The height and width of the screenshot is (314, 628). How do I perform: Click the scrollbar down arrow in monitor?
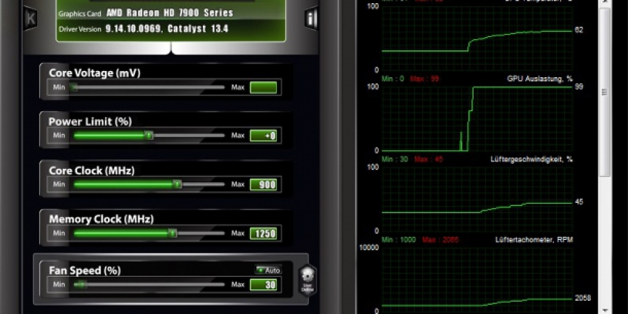[604, 310]
